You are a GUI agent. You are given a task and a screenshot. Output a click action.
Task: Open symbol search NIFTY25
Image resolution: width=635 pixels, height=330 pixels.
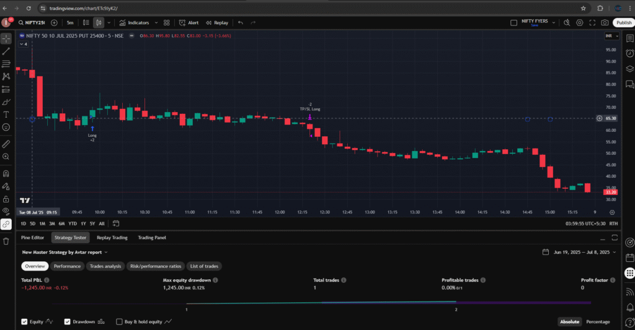(32, 23)
